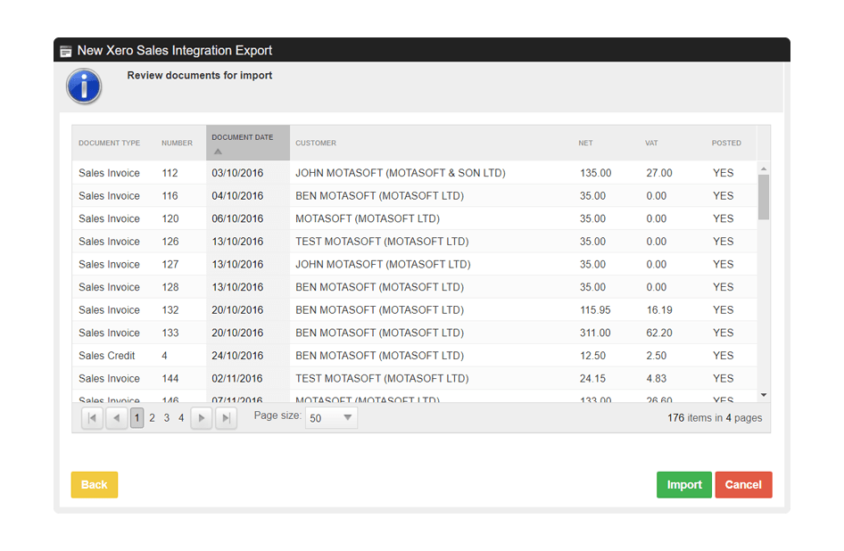
Task: Sort the table by Posted column
Action: click(726, 144)
